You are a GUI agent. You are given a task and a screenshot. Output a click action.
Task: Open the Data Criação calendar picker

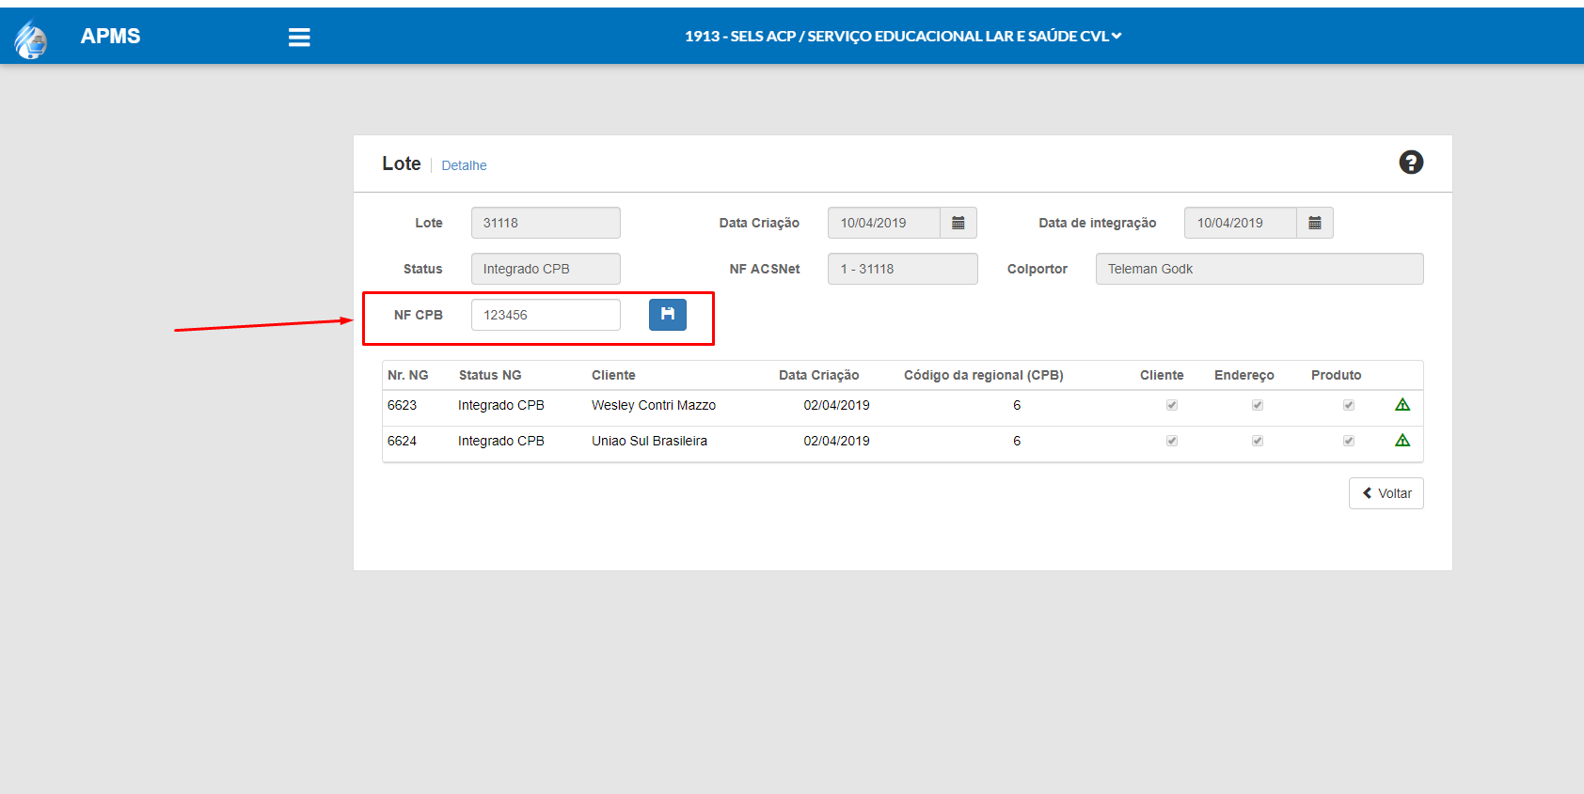958,223
